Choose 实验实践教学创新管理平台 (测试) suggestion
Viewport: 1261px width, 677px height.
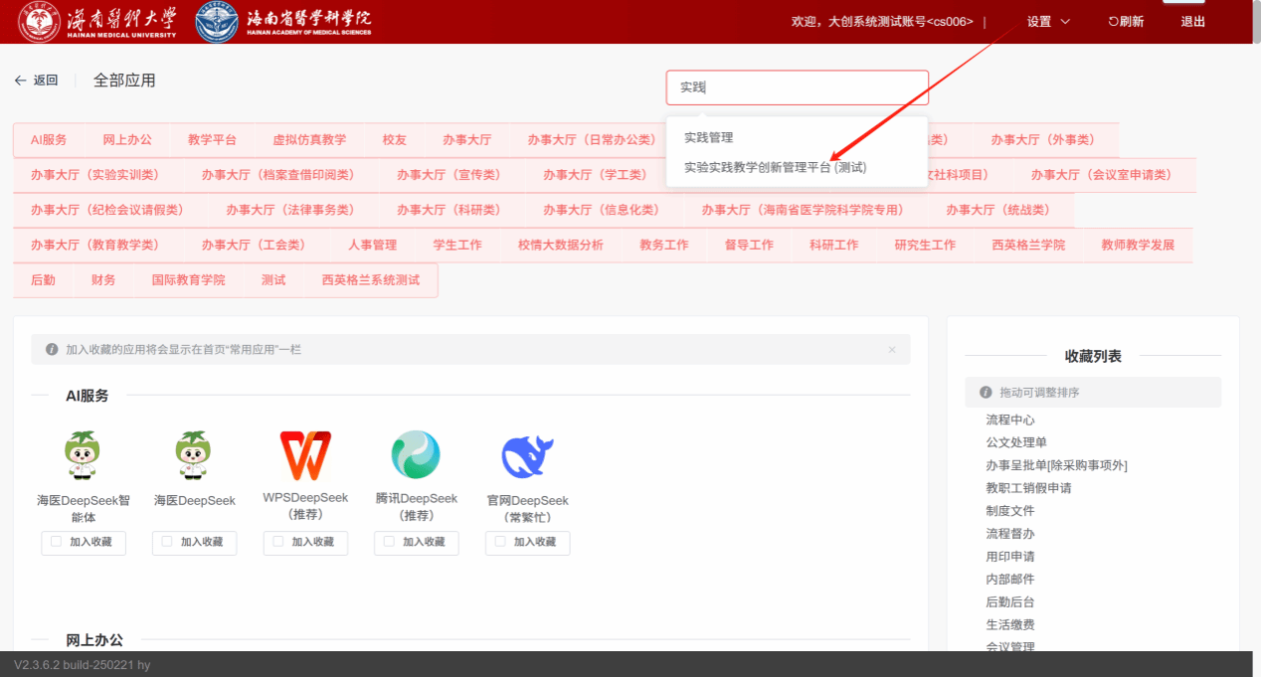(775, 167)
